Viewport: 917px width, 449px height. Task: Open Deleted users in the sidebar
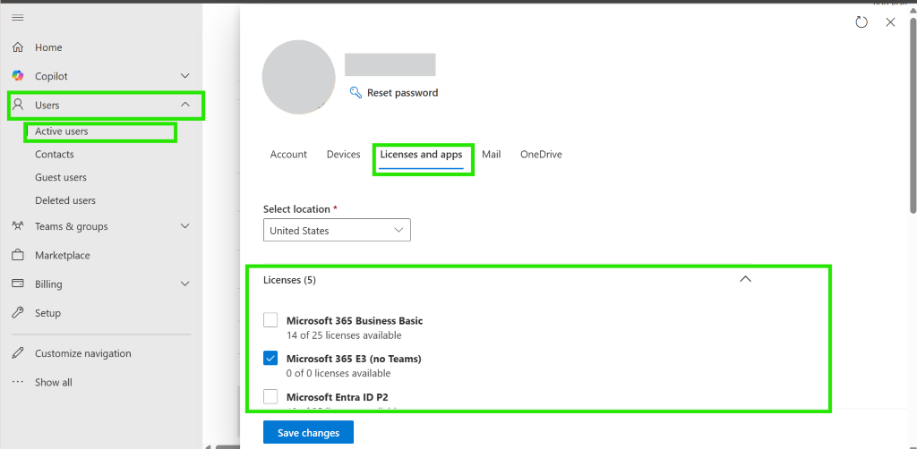[64, 200]
